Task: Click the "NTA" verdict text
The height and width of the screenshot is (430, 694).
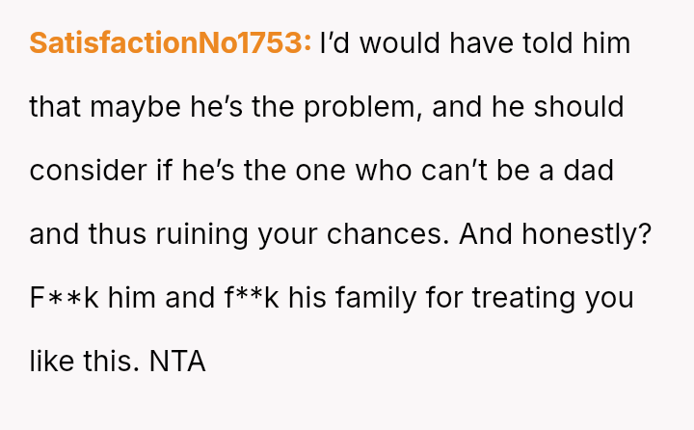Action: click(x=177, y=362)
